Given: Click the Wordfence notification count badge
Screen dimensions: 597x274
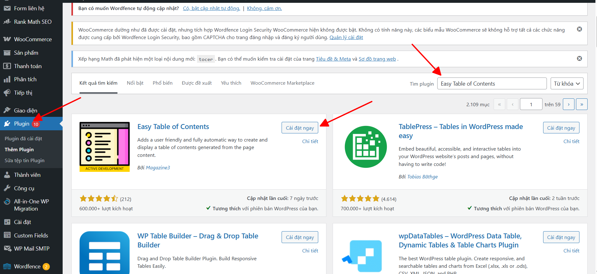Looking at the screenshot, I should click(46, 267).
